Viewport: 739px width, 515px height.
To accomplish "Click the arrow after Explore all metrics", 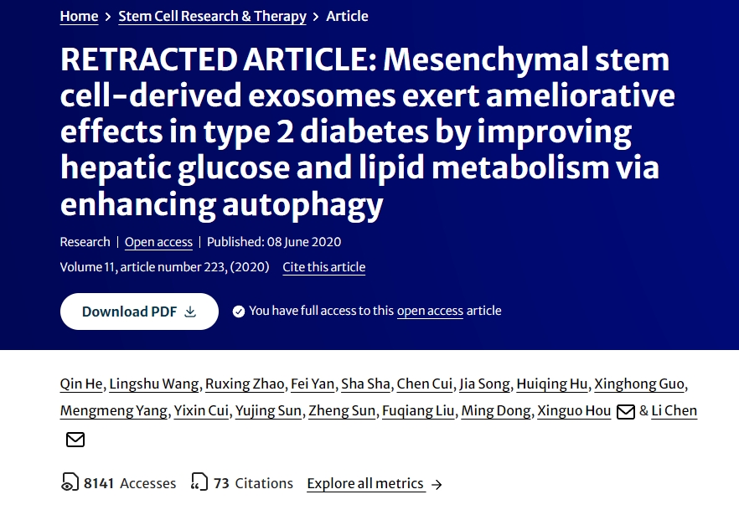I will click(437, 484).
